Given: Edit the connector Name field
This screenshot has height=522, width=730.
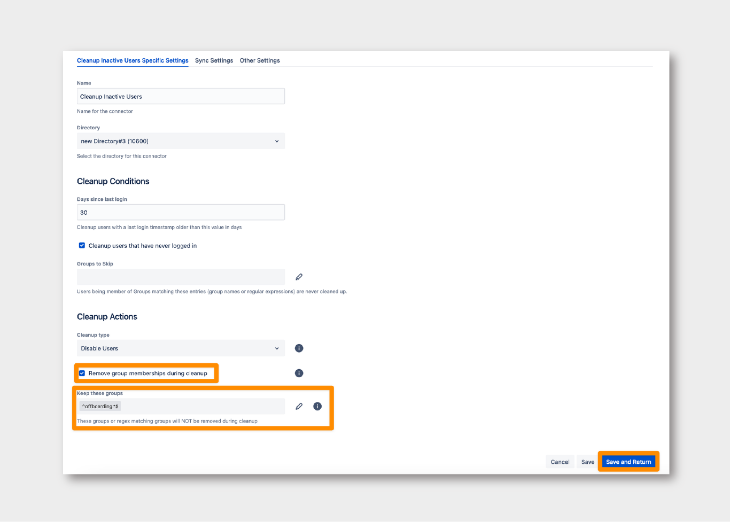Looking at the screenshot, I should 181,97.
